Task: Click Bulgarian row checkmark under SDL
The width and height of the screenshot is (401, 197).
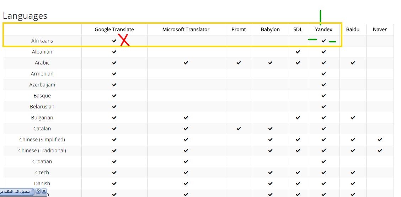Action: (298, 118)
